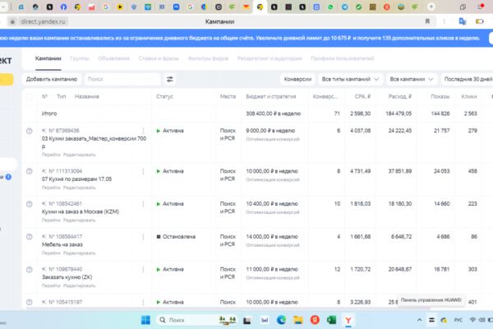Switch to the Ретаргетинг и аудитории tab
The image size is (493, 329).
click(270, 58)
